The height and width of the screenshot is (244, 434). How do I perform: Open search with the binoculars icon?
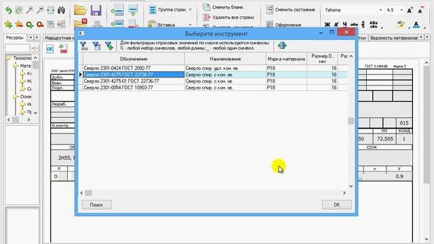[x=61, y=11]
